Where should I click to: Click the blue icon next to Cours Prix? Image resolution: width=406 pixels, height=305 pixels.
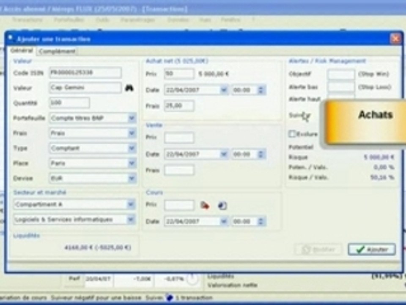click(x=222, y=206)
